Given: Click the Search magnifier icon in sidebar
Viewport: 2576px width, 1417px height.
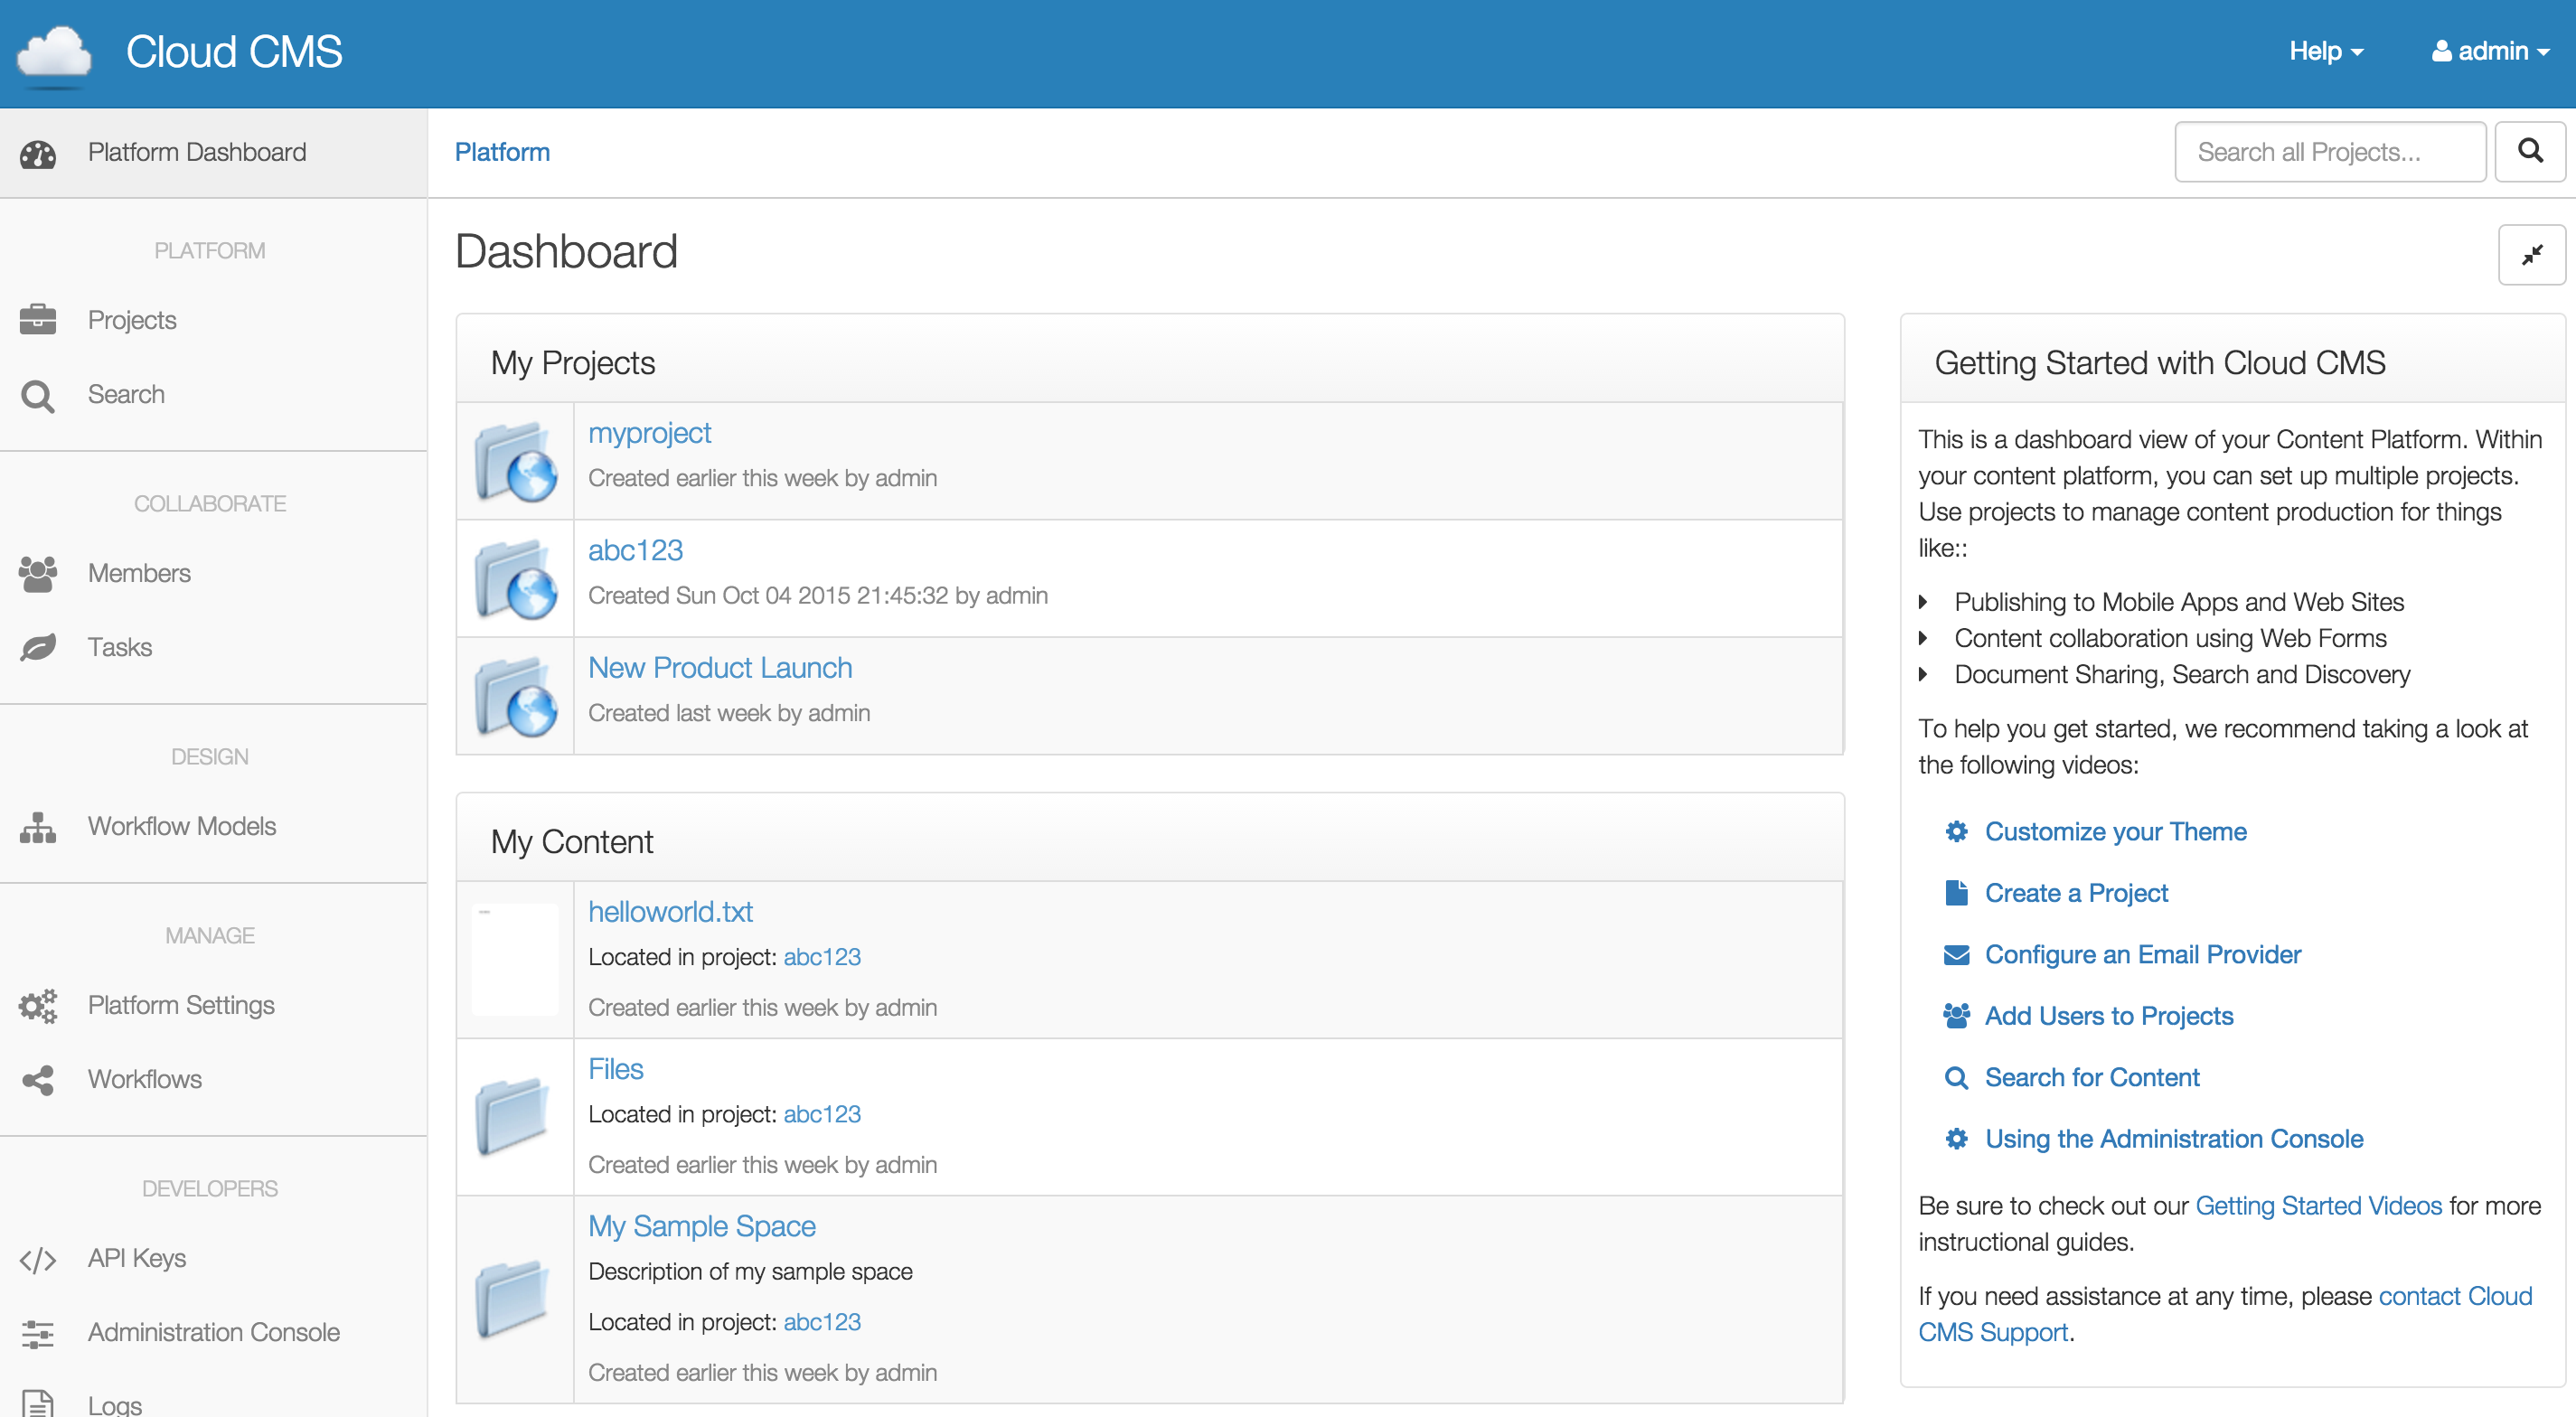Looking at the screenshot, I should pos(38,396).
